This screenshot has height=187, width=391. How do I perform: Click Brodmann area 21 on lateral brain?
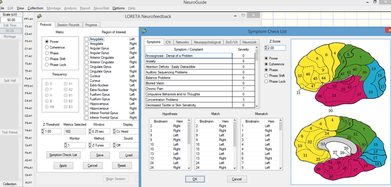coord(334,95)
